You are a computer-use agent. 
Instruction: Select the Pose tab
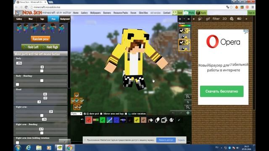tap(53, 19)
